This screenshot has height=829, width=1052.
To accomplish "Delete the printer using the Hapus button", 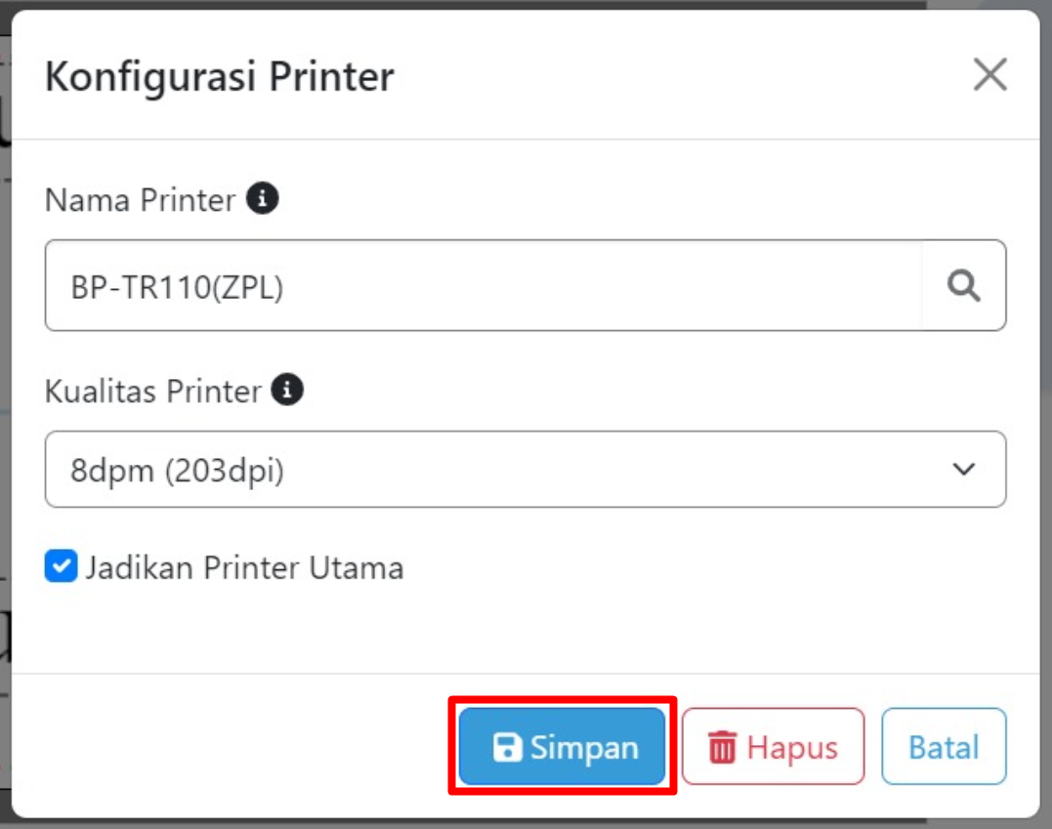I will (x=773, y=747).
